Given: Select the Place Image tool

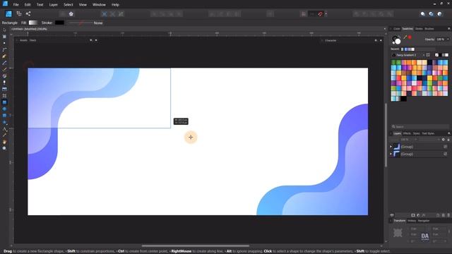Looking at the screenshot, I should tap(4, 90).
